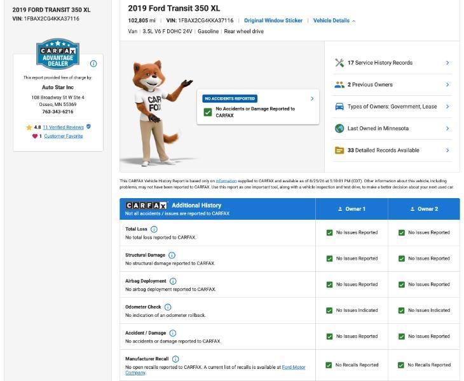The width and height of the screenshot is (464, 381).
Task: Open the Airbag Deployment info icon
Action: coord(173,281)
